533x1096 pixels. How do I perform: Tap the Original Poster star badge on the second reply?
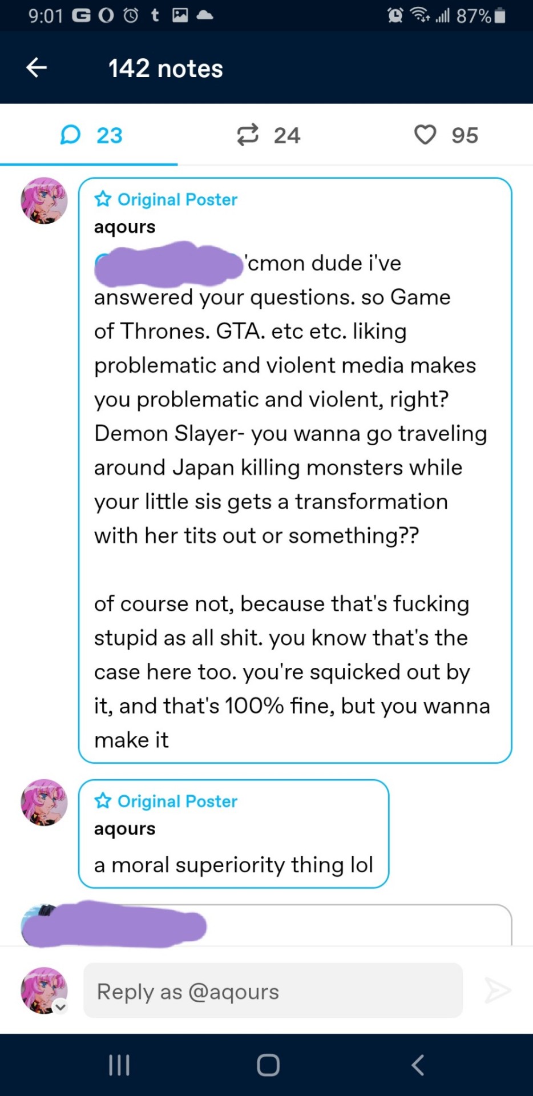[x=103, y=801]
